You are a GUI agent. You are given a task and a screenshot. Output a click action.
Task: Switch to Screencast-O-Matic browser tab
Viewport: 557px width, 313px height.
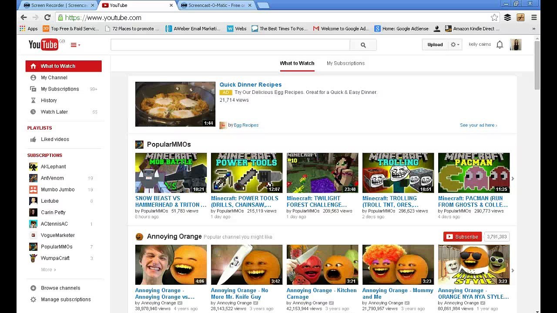coord(216,5)
